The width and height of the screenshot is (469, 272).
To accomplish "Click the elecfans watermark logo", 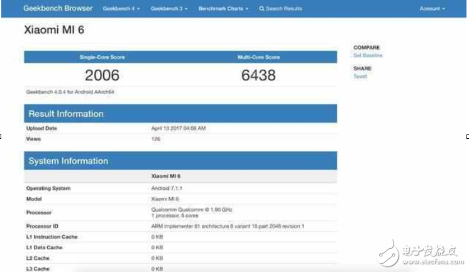I will tap(421, 253).
